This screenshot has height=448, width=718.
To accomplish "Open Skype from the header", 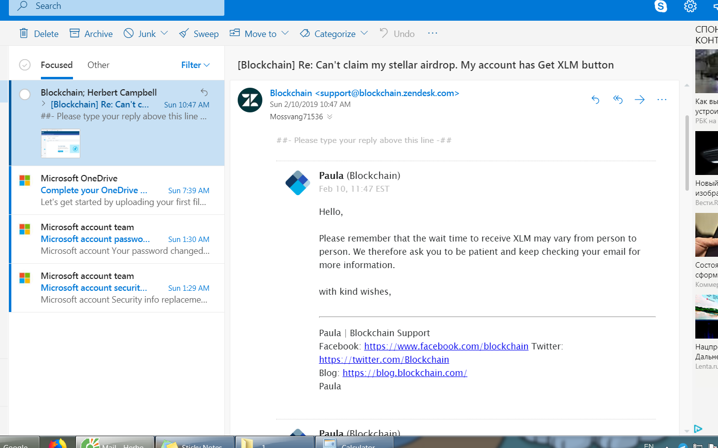I will [x=660, y=6].
